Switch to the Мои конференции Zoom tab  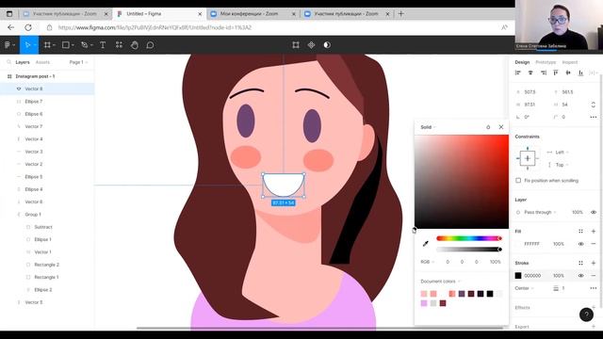(253, 14)
